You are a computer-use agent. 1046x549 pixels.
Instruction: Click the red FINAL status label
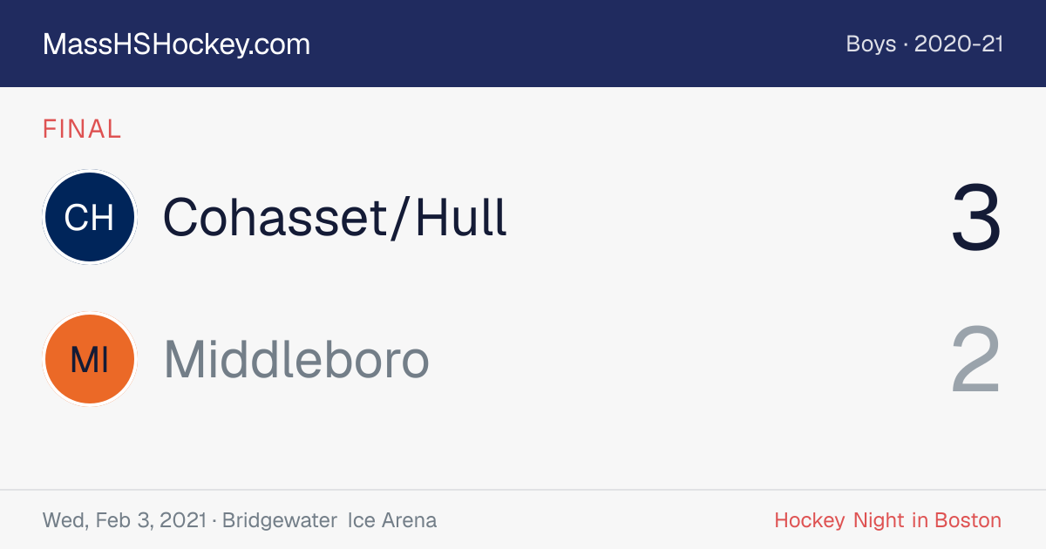[x=82, y=129]
